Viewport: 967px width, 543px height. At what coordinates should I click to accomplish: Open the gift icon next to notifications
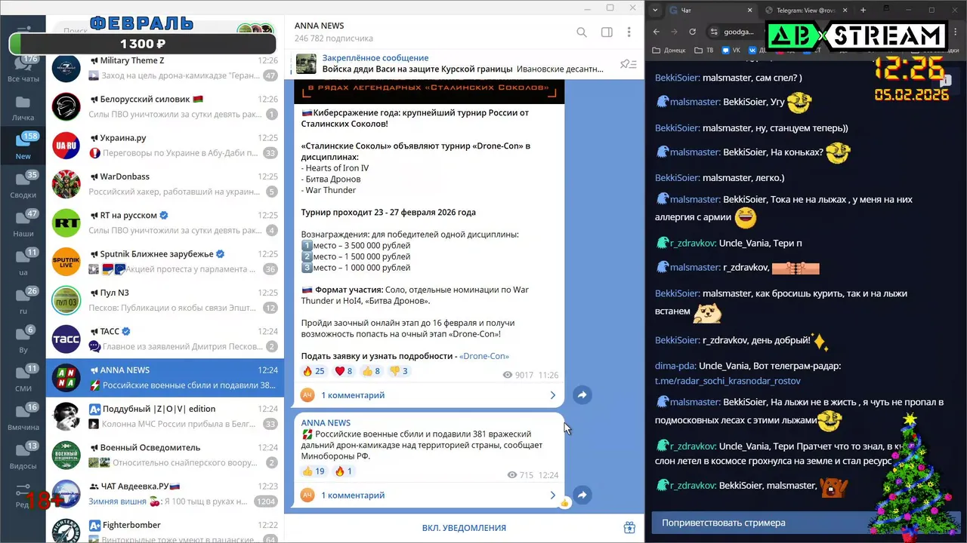629,528
